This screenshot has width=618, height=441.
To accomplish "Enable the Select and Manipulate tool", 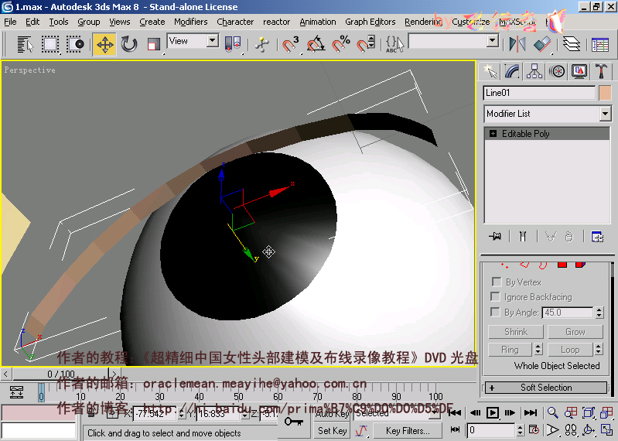I will (262, 44).
